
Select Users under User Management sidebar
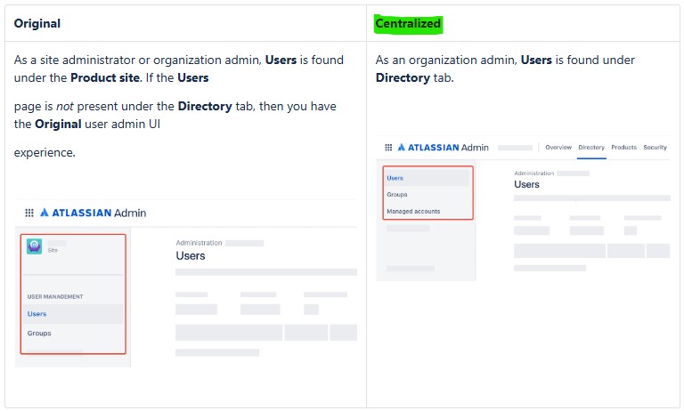point(37,314)
